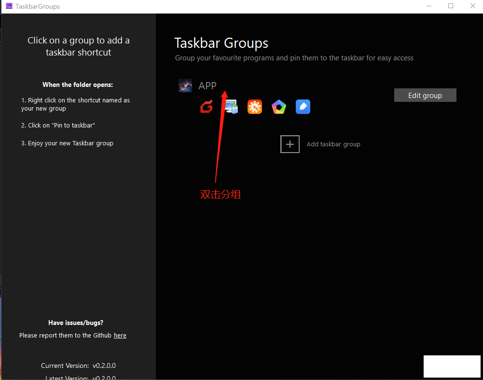The height and width of the screenshot is (380, 483).
Task: Click the Taskbar Groups heading
Action: coord(221,43)
